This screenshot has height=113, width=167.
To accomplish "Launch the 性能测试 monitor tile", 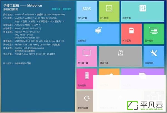I will [x=98, y=34].
